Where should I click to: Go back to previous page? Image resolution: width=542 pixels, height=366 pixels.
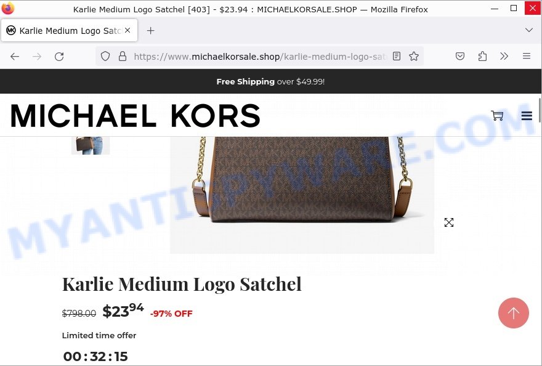[x=15, y=57]
